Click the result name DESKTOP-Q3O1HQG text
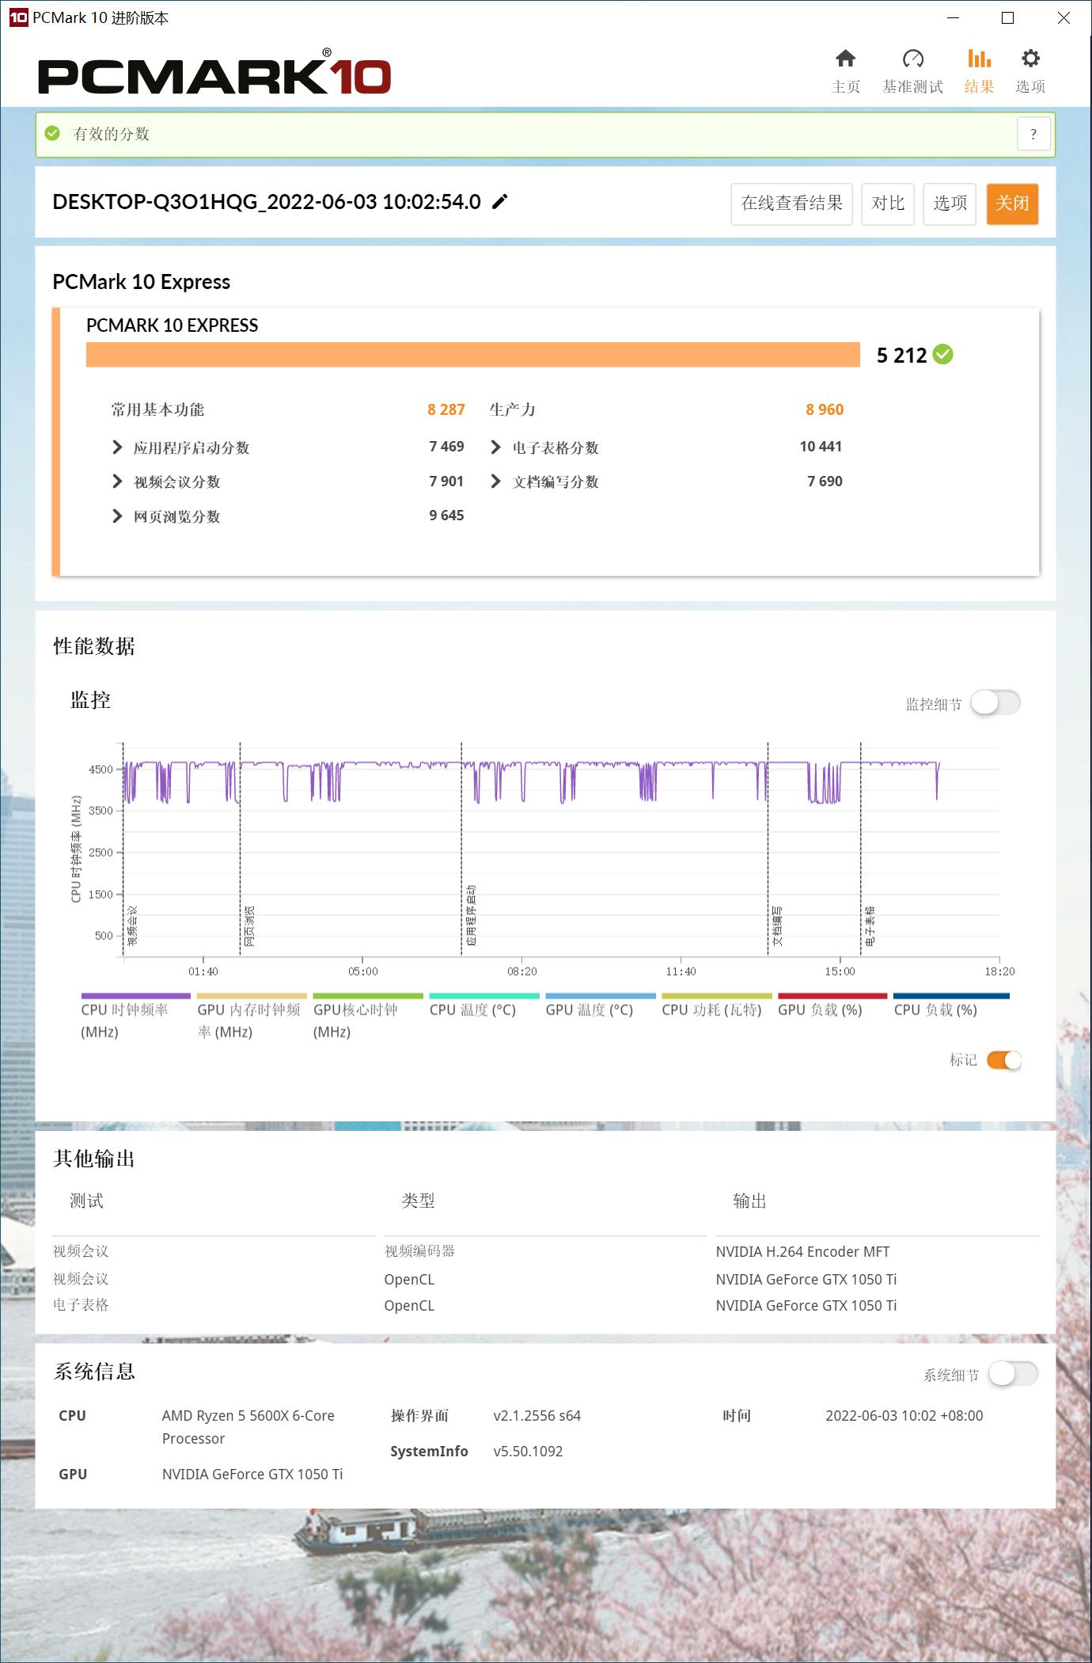The width and height of the screenshot is (1092, 1663). 267,202
